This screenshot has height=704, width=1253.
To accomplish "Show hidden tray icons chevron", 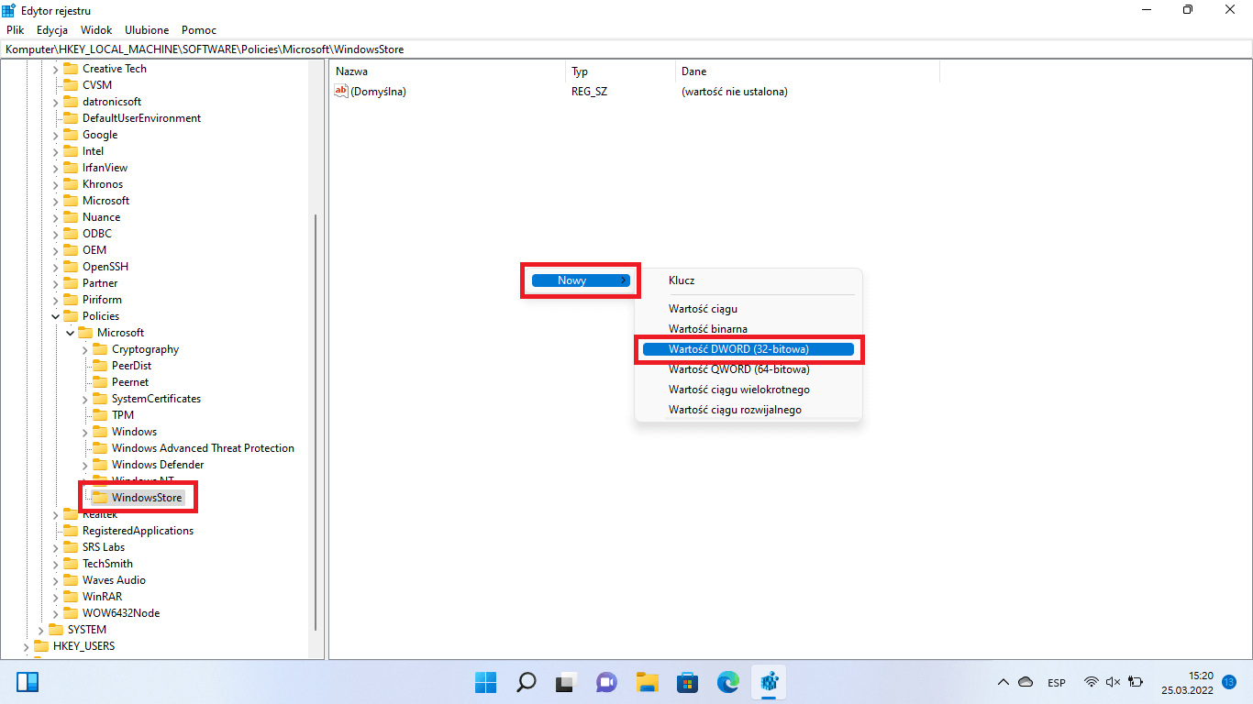I will [1004, 682].
